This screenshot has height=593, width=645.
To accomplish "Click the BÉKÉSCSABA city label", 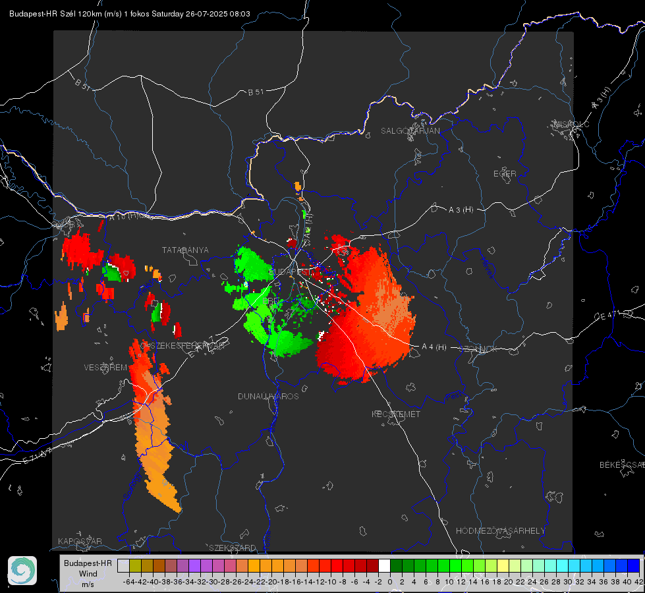I will click(x=622, y=465).
